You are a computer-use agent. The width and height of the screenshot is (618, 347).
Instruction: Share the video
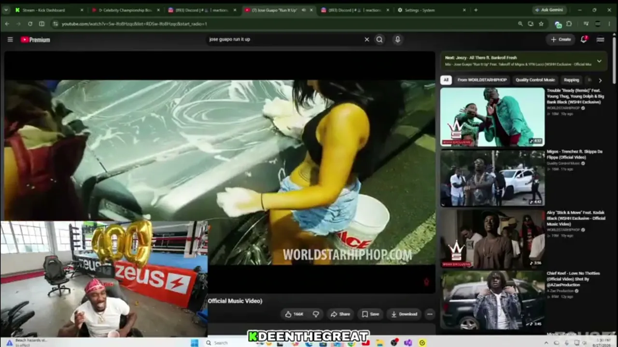click(340, 314)
